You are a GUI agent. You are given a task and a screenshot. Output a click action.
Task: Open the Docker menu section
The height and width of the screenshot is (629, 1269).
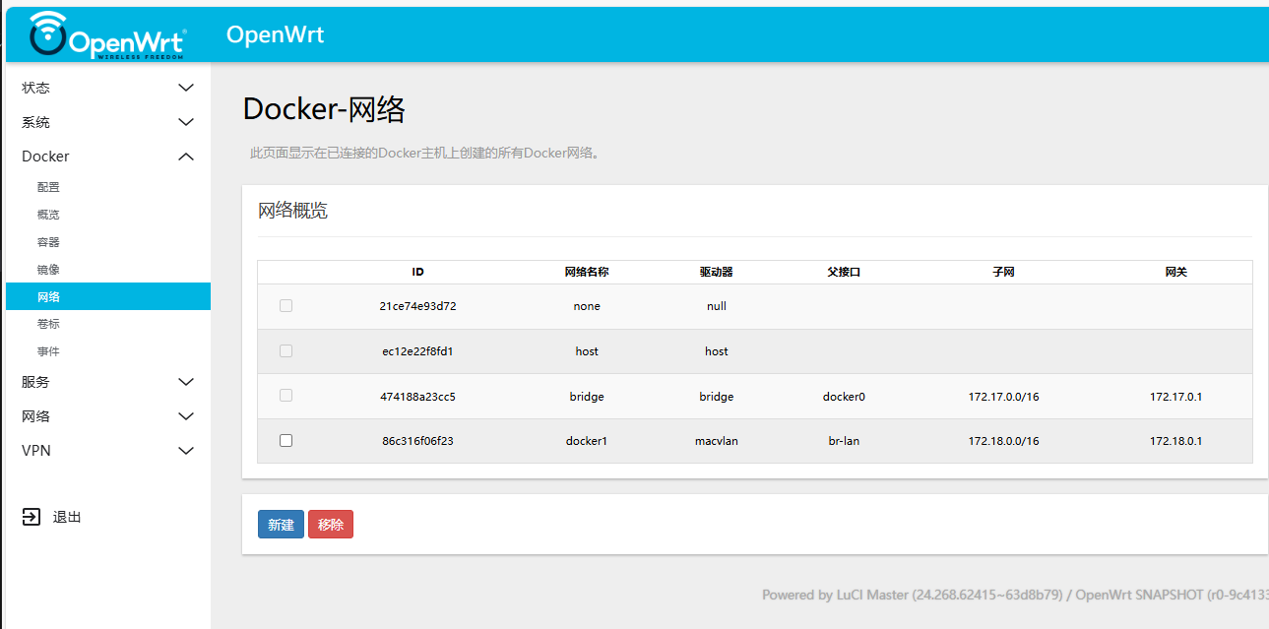[x=108, y=157]
